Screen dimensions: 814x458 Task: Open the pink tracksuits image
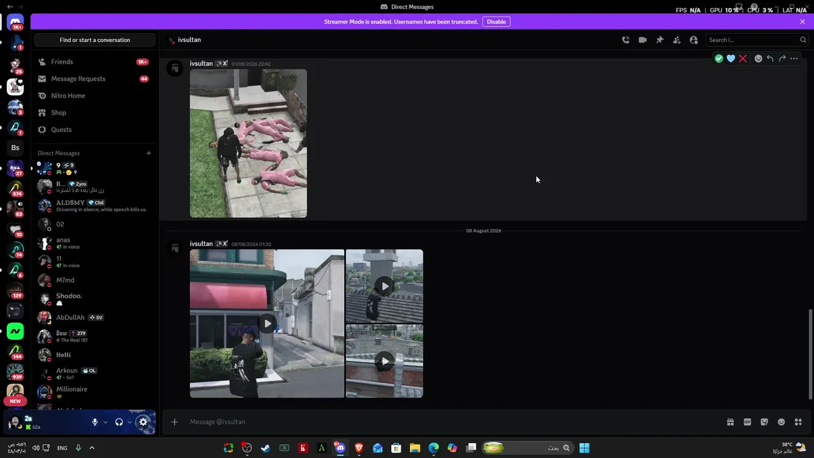click(x=249, y=144)
